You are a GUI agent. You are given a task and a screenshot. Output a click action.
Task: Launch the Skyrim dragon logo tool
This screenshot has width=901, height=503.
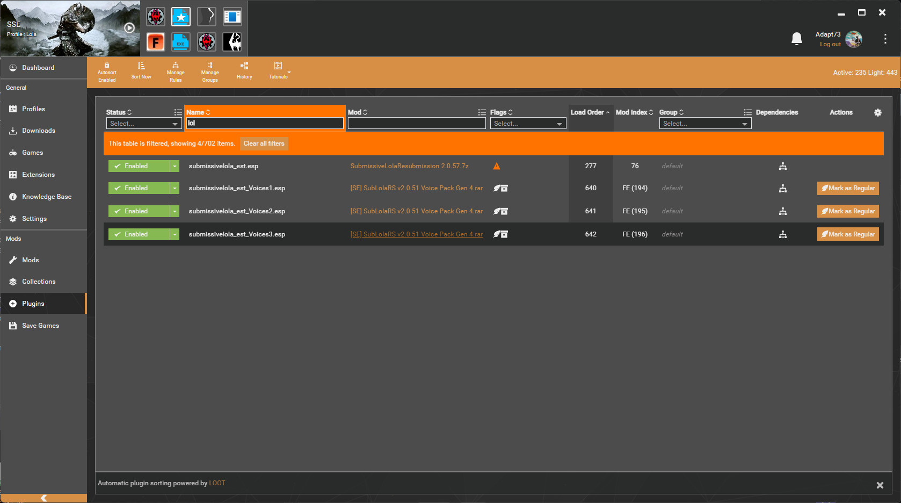(232, 42)
